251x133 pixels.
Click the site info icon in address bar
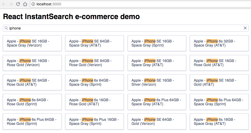[33, 4]
